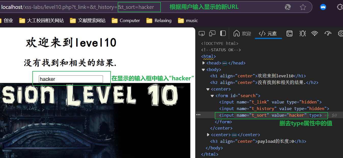Select the inspect element picker tool

[x=202, y=33]
